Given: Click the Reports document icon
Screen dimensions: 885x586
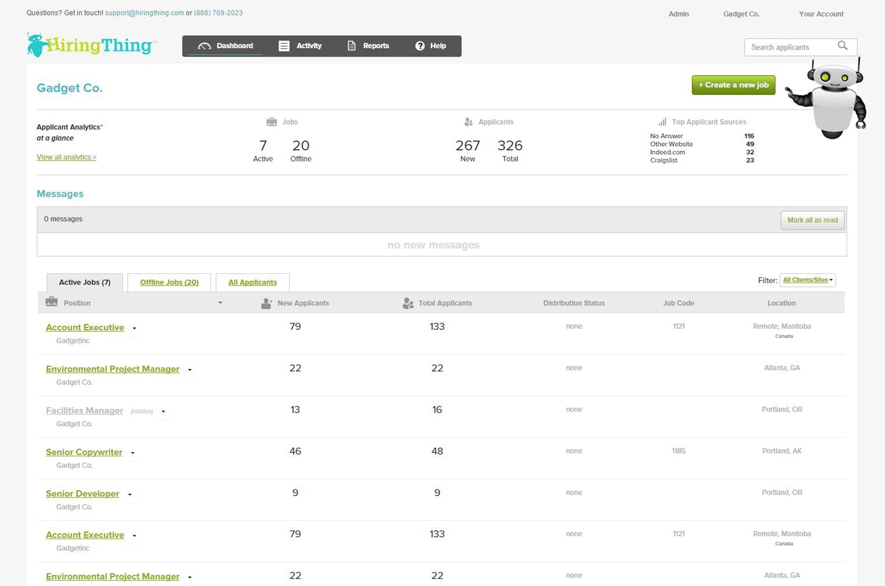Looking at the screenshot, I should click(351, 46).
